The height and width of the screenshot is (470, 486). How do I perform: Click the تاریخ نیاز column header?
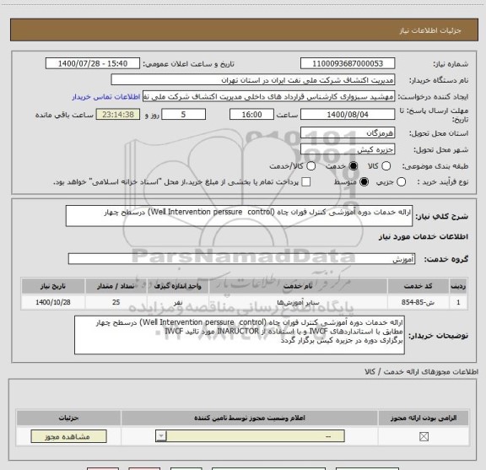click(53, 286)
